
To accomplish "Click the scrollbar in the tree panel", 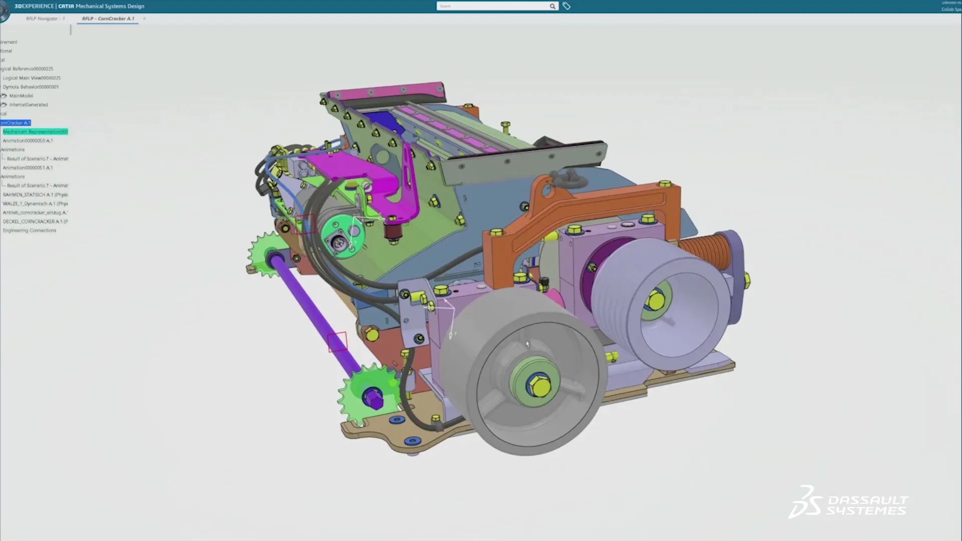I will click(71, 30).
